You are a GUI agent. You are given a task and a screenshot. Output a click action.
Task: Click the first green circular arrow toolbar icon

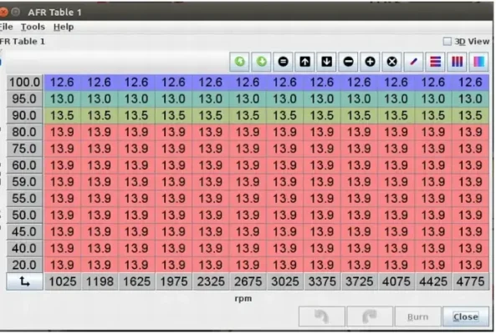(x=239, y=62)
